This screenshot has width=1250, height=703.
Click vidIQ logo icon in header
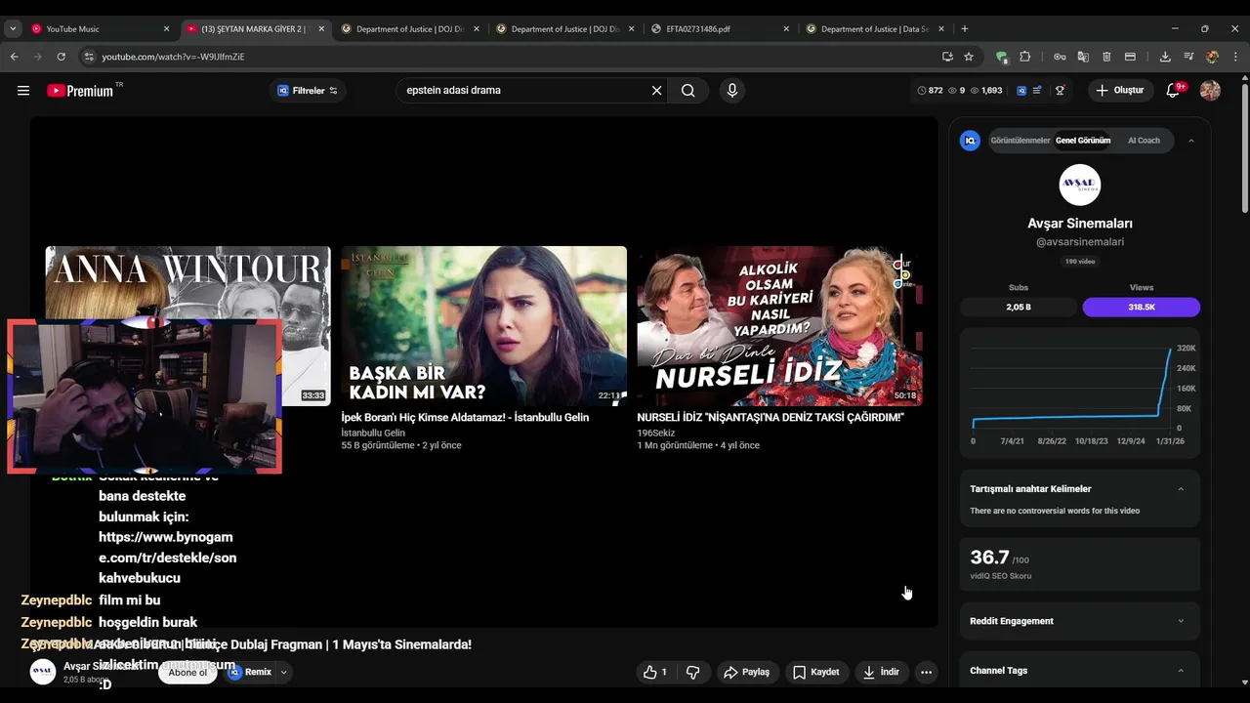(1021, 91)
